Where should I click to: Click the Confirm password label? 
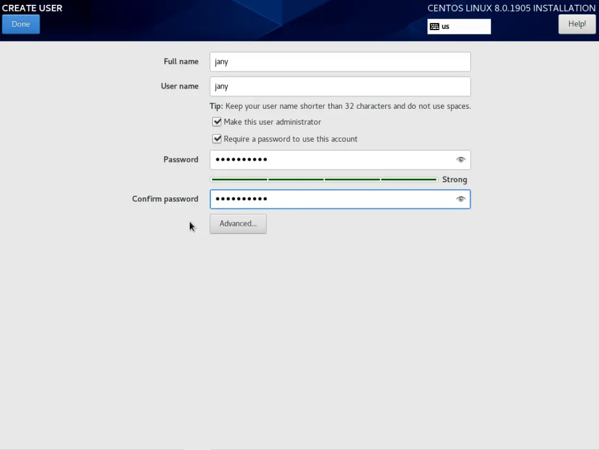pyautogui.click(x=165, y=199)
